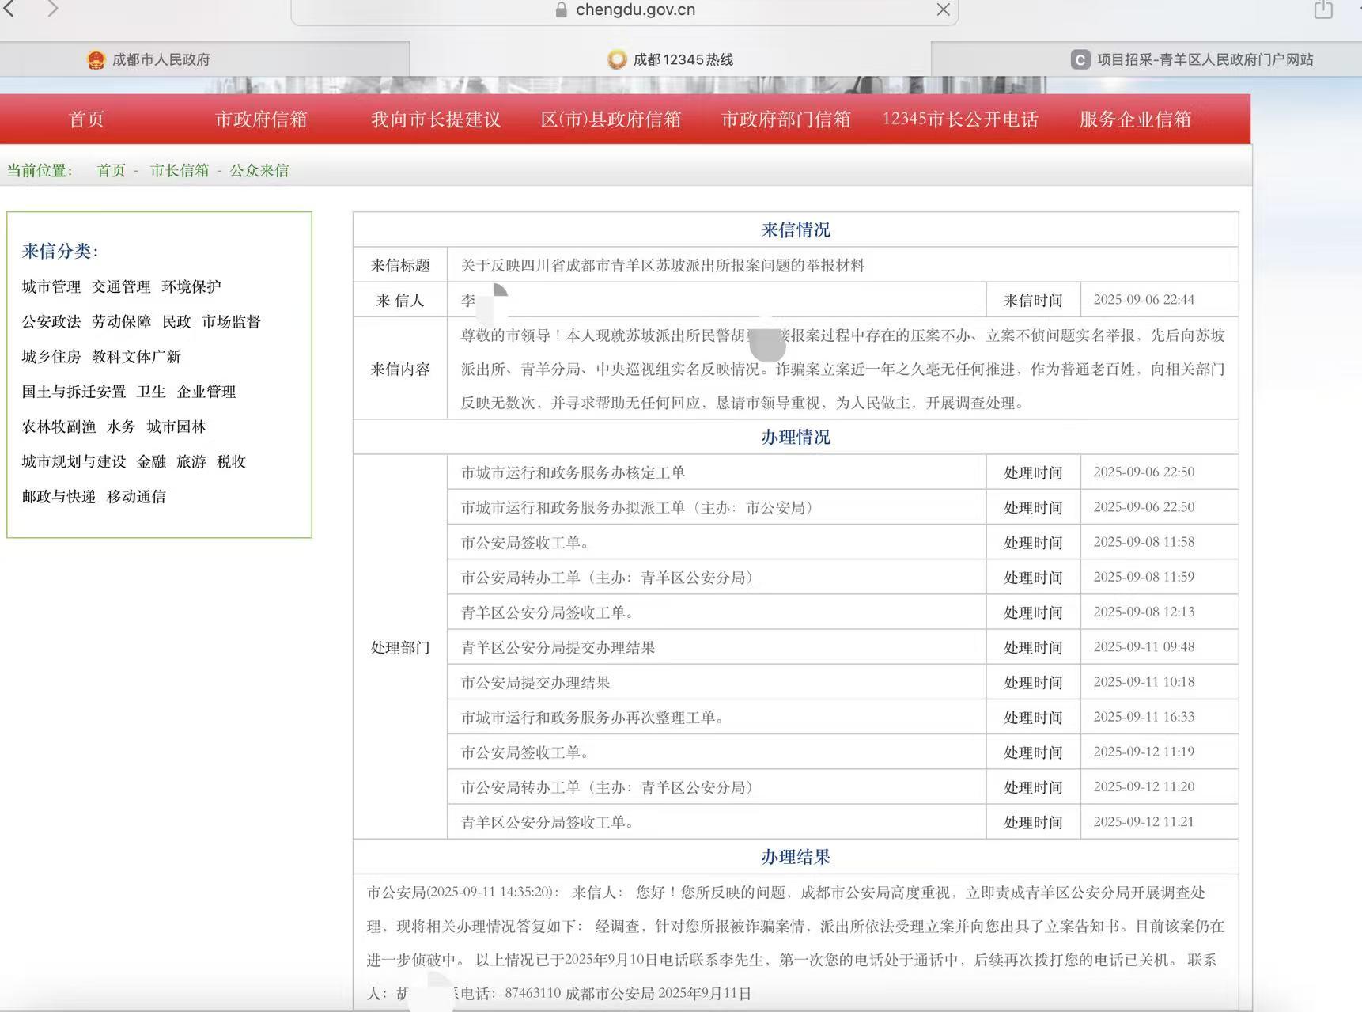Go to 区(市)县政府信箱 page
Screen dimensions: 1362x1012
[611, 119]
